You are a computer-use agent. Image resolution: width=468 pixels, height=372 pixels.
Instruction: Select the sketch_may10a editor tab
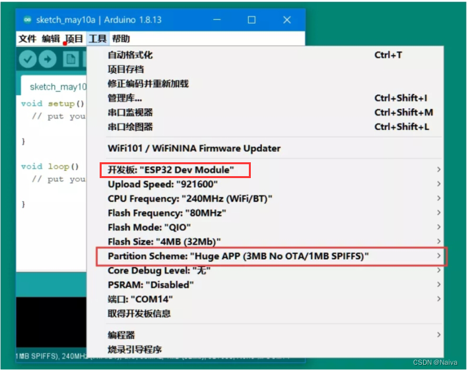coord(54,86)
